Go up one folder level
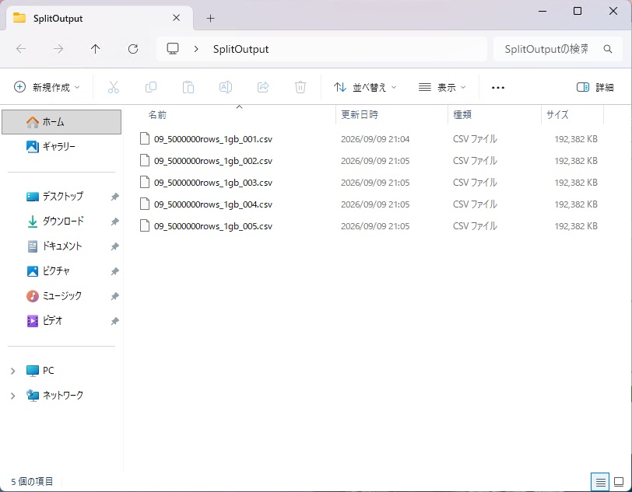Image resolution: width=632 pixels, height=492 pixels. 96,49
